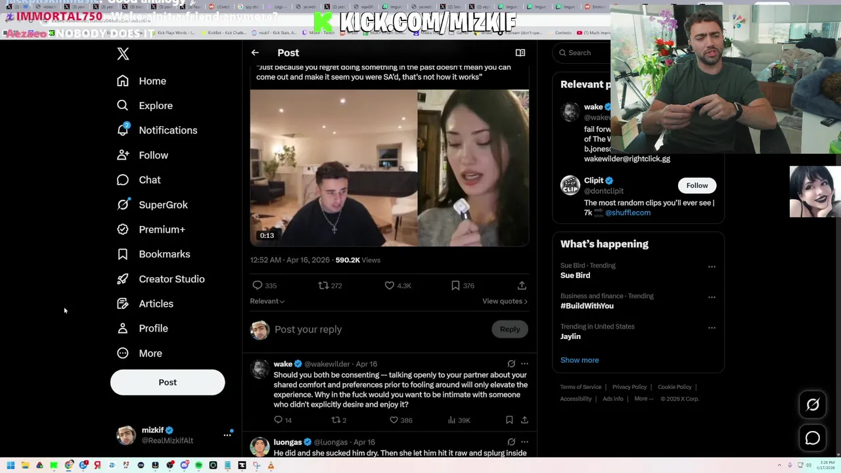Open Privacy Policy link
This screenshot has width=841, height=473.
tap(629, 387)
